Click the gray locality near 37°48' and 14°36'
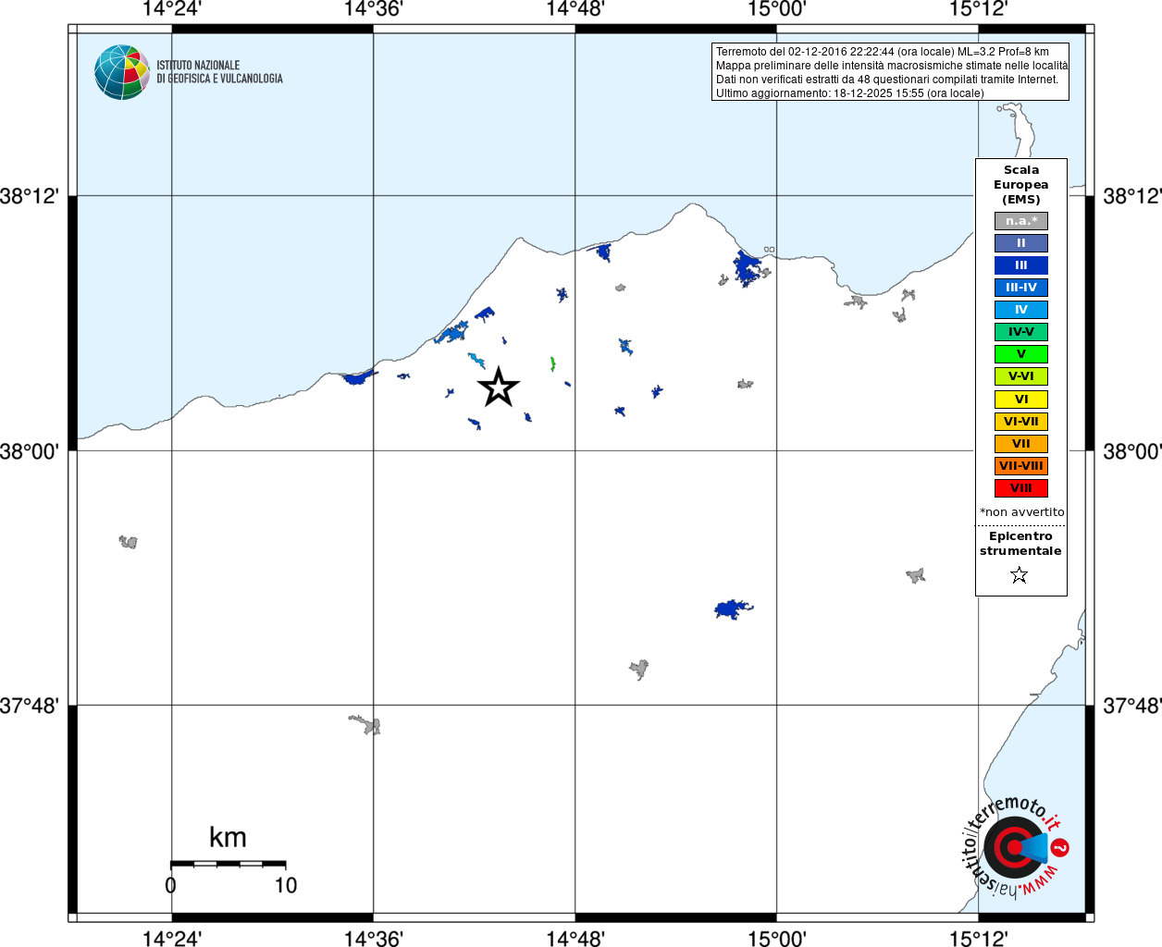This screenshot has width=1162, height=947. point(365,724)
